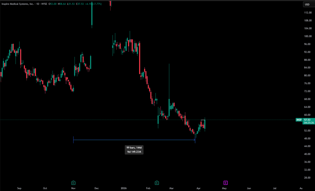Click the open value O53.00 in legend
Image resolution: width=315 pixels, height=191 pixels.
(x=52, y=4)
